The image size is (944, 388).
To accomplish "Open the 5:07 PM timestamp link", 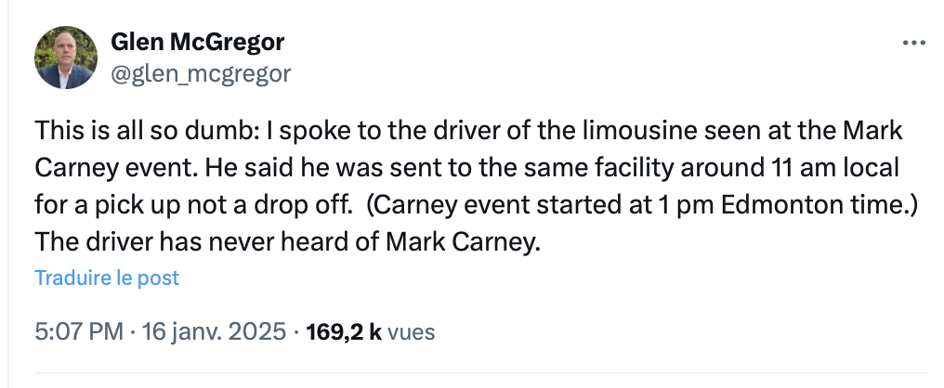I will 78,332.
